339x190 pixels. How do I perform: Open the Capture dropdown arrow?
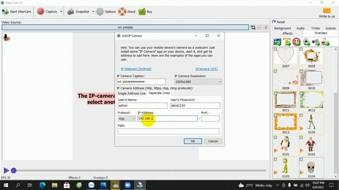[61, 12]
